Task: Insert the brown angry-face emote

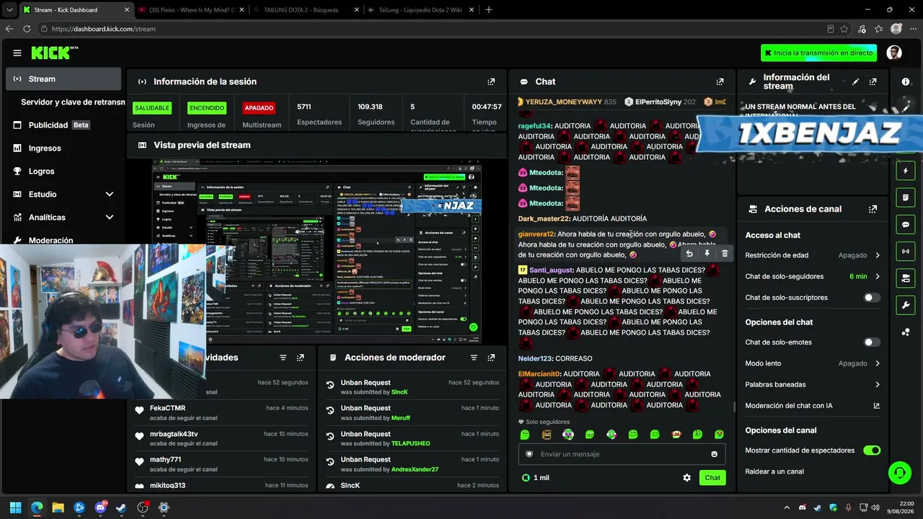Action: pyautogui.click(x=547, y=435)
